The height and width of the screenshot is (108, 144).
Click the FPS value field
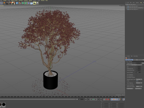139,67
